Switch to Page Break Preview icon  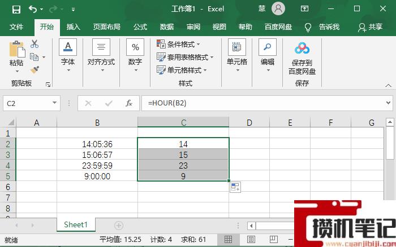tap(273, 239)
